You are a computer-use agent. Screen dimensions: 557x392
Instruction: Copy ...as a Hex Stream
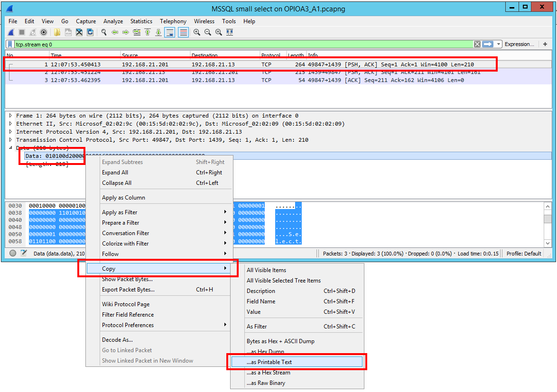(297, 373)
